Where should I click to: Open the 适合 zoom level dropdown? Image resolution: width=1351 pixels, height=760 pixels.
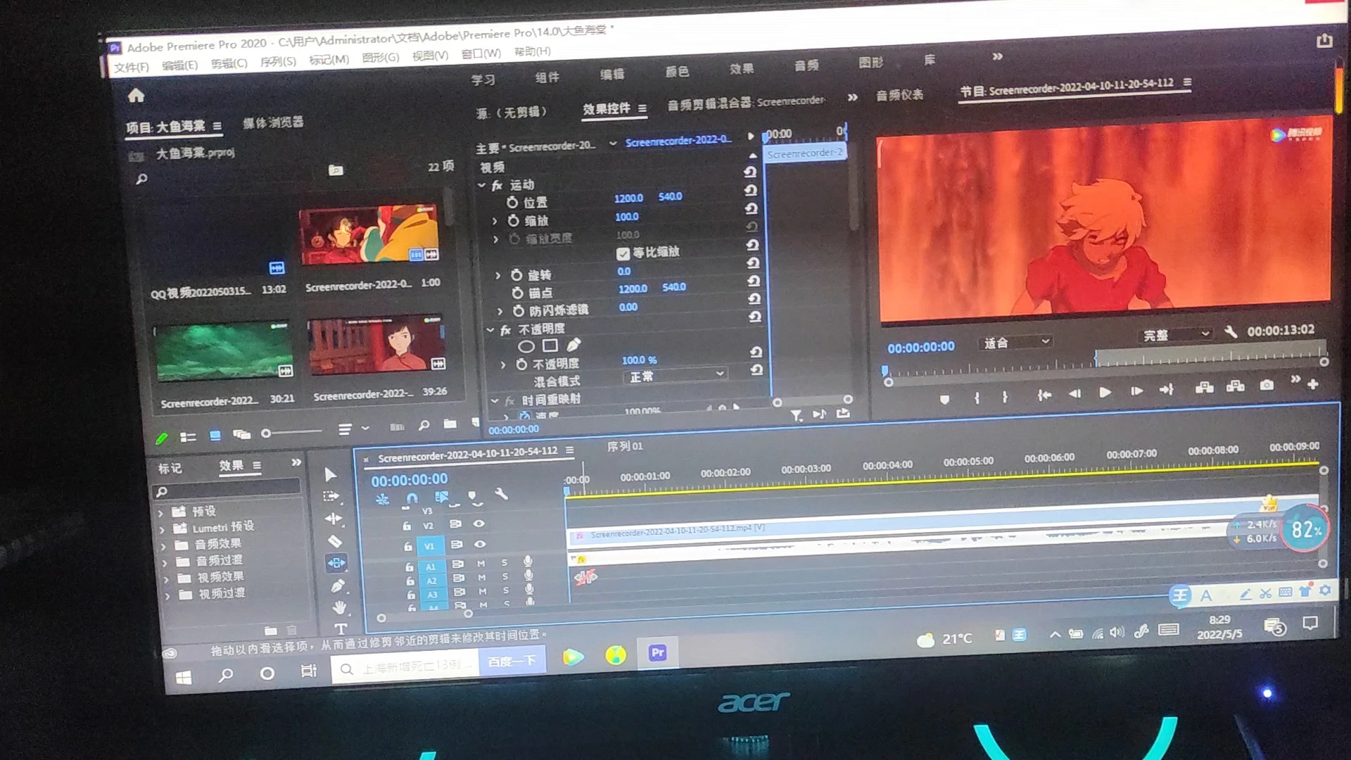(1015, 342)
